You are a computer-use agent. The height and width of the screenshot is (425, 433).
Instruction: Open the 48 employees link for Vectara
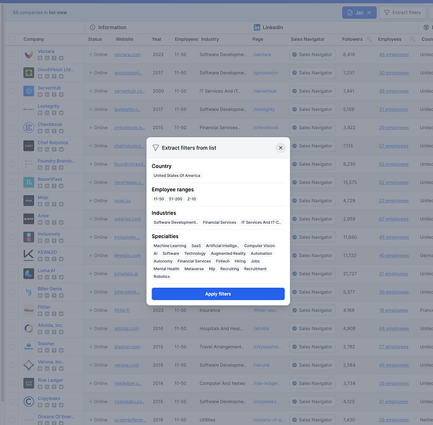(x=394, y=54)
